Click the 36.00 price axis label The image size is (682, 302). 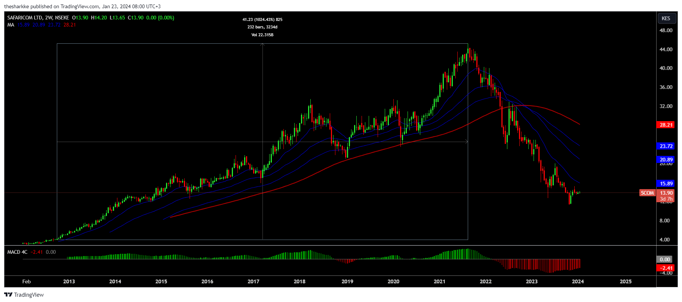[666, 87]
